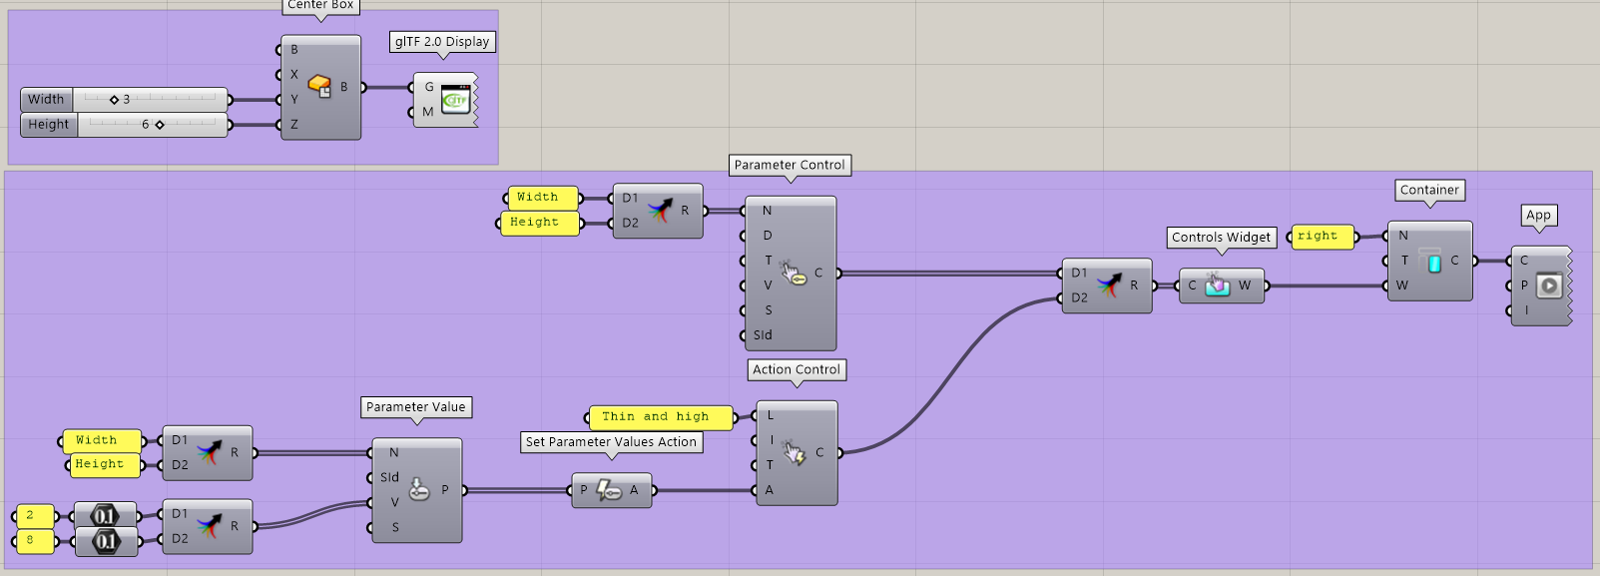
Task: Click the Height number slider track
Action: click(x=150, y=125)
